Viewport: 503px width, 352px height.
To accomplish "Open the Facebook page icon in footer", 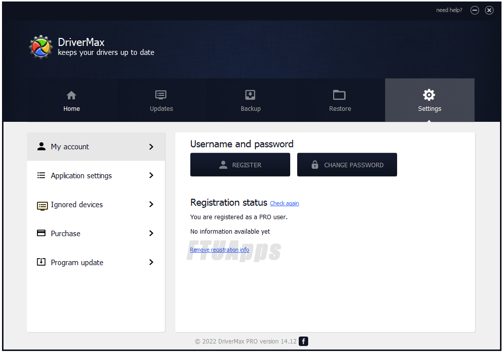I will pyautogui.click(x=304, y=342).
